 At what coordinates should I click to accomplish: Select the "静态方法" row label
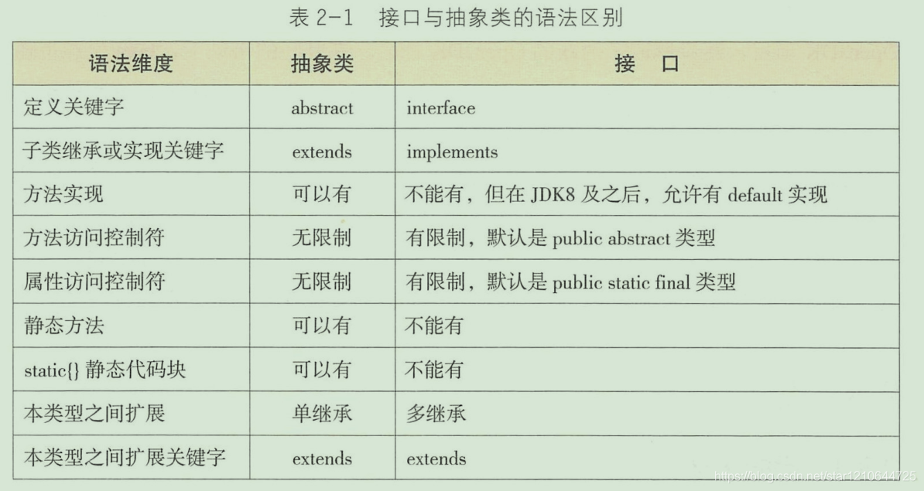(x=63, y=326)
